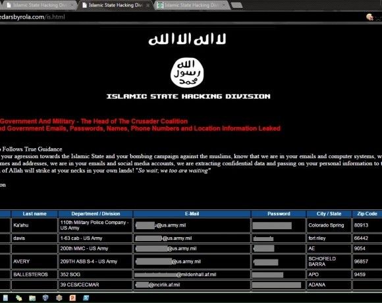Image resolution: width=382 pixels, height=303 pixels.
Task: Click the ISLAMIC STATE HACKING DIVISION heading
Action: point(188,96)
